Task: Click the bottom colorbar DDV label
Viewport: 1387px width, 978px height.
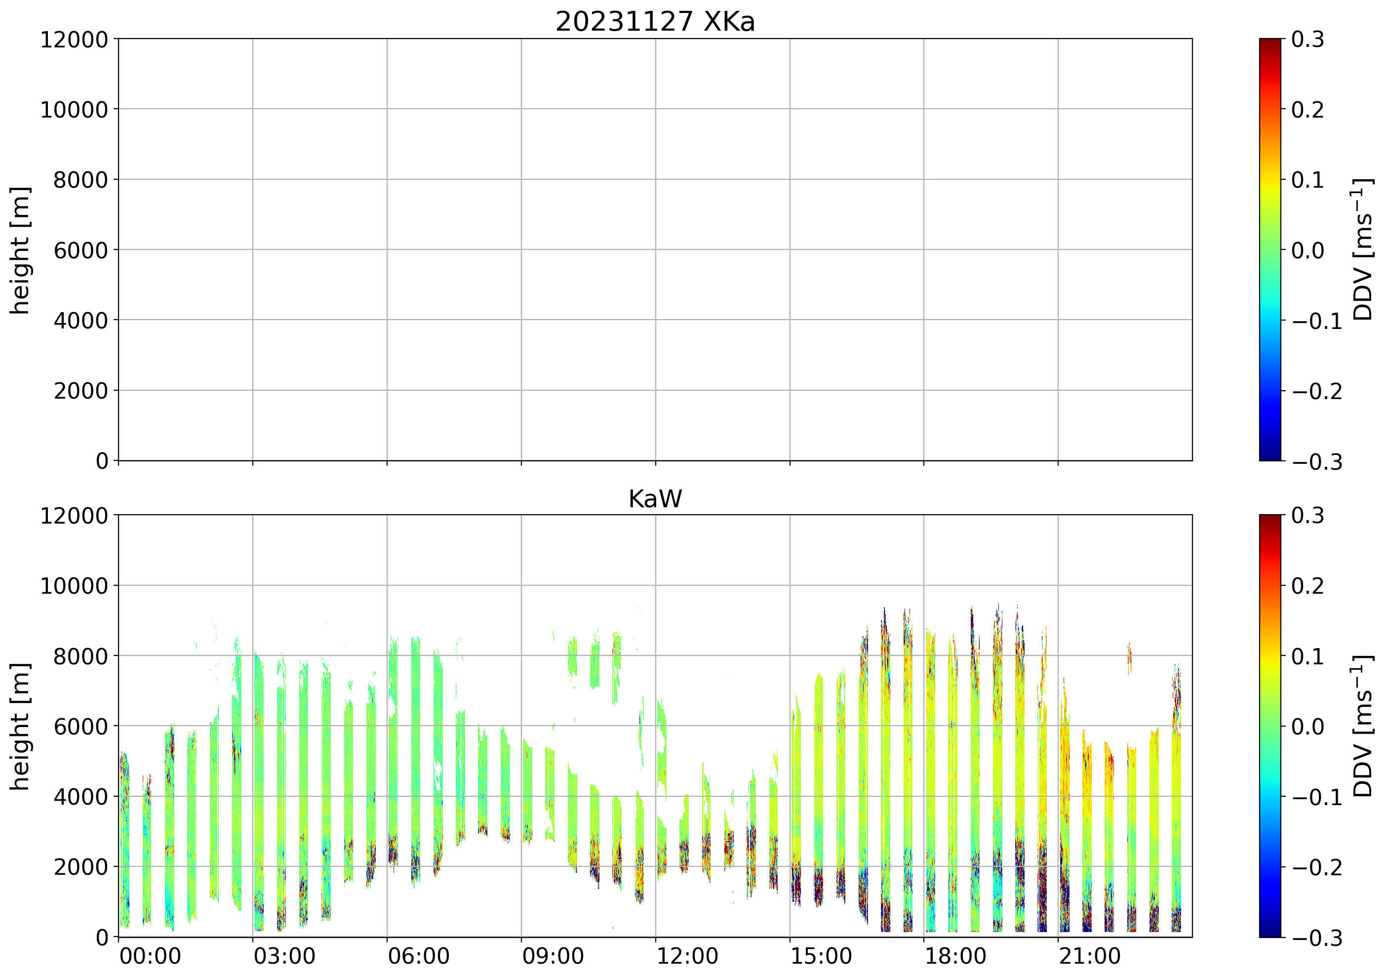Action: [1363, 726]
